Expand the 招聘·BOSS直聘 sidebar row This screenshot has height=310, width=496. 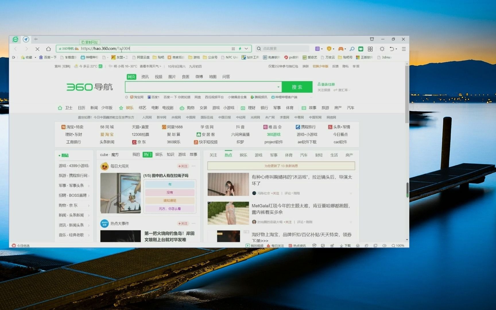(x=74, y=195)
